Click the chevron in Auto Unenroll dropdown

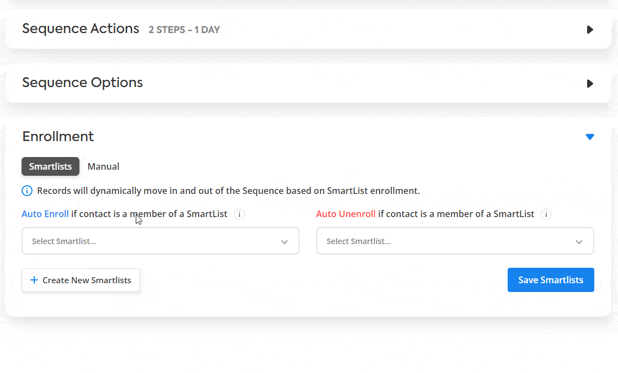579,241
